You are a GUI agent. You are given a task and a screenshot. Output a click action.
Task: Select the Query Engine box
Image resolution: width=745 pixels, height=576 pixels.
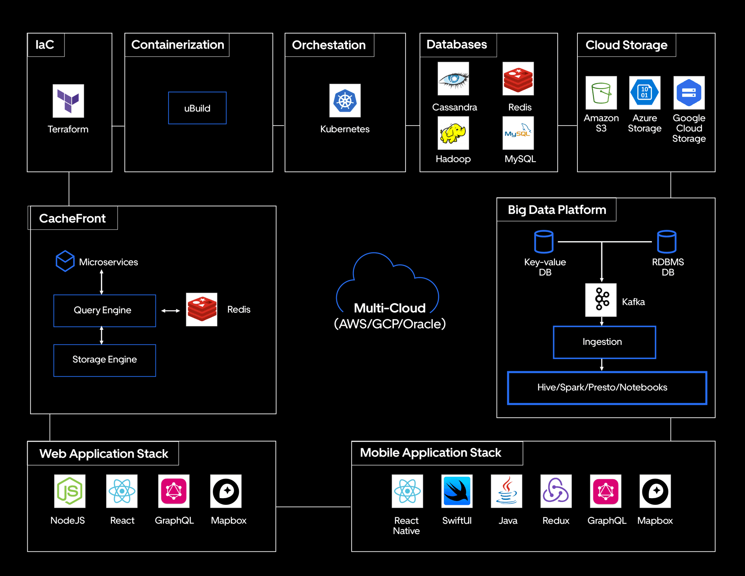105,311
